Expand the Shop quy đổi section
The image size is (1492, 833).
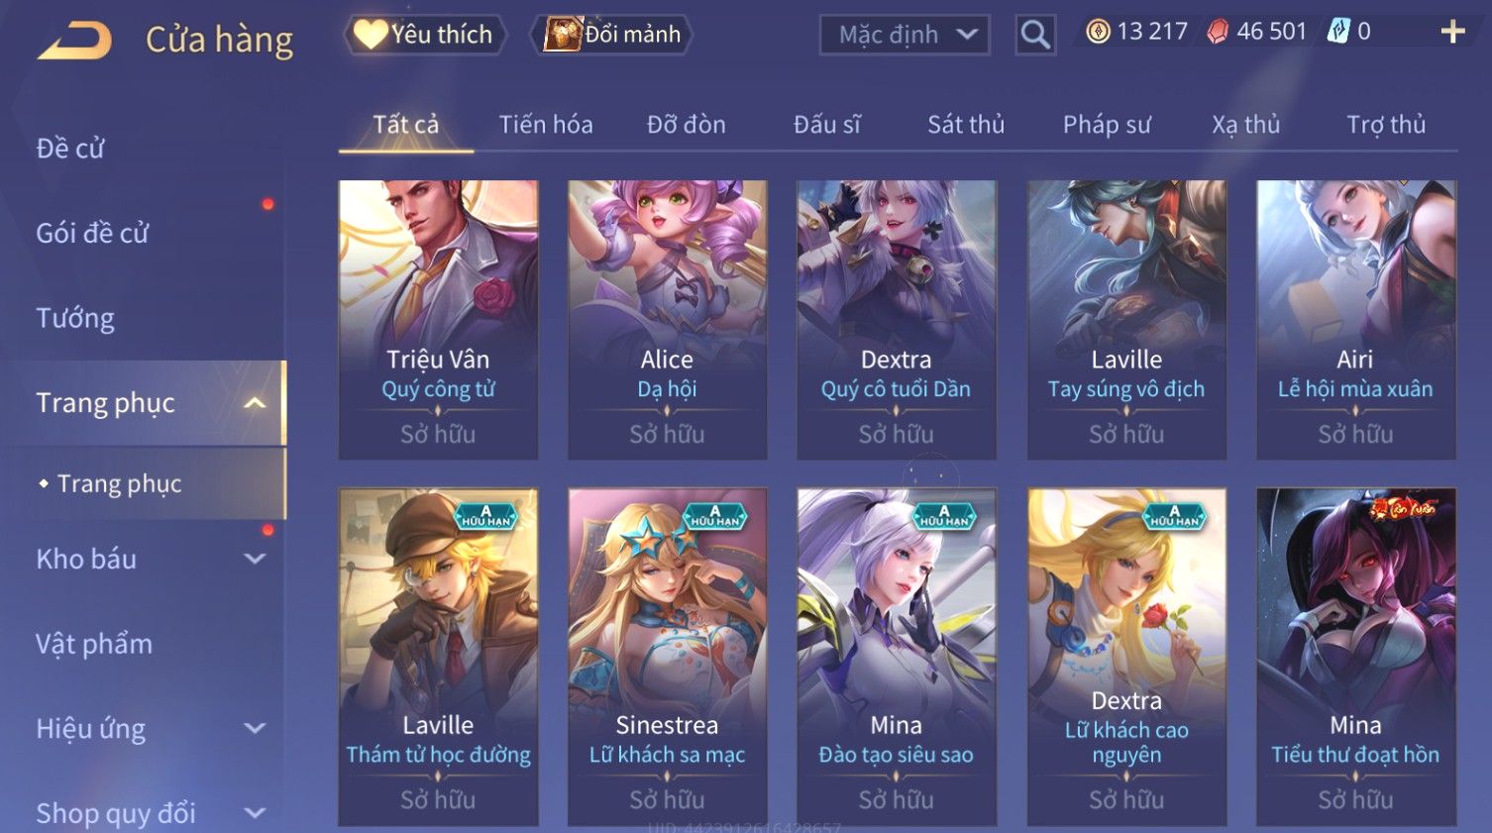[255, 813]
